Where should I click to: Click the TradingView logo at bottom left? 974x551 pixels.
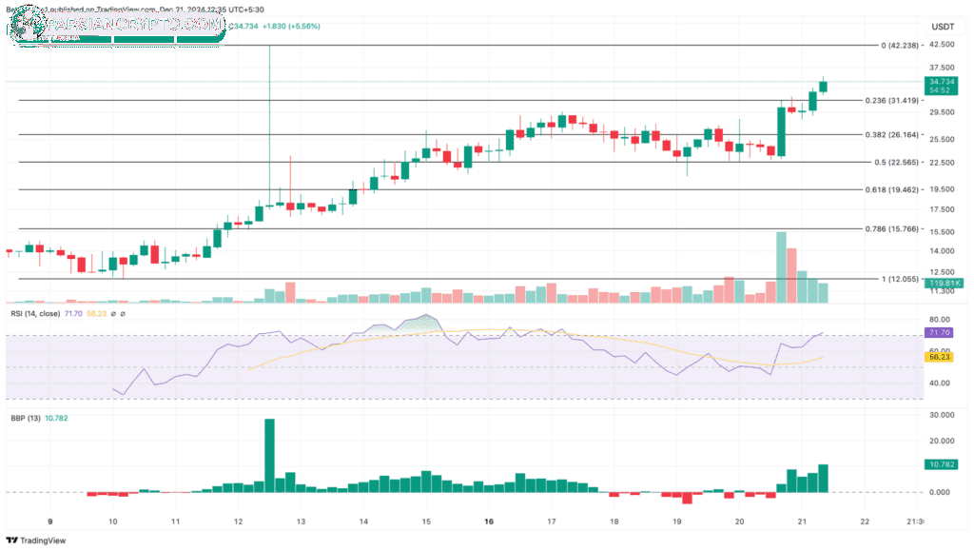(36, 541)
